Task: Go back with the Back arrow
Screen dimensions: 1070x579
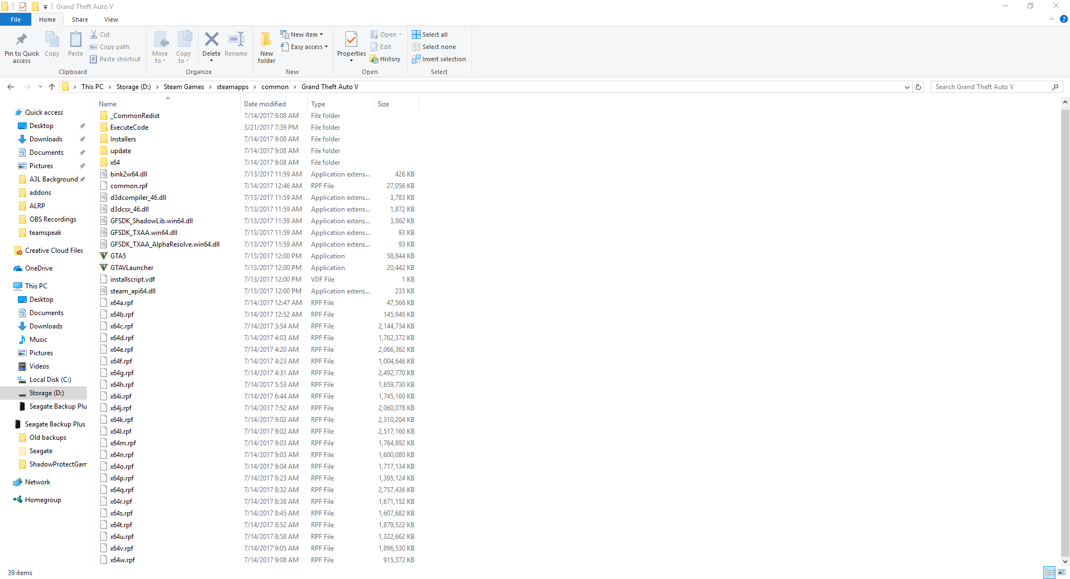Action: click(11, 87)
